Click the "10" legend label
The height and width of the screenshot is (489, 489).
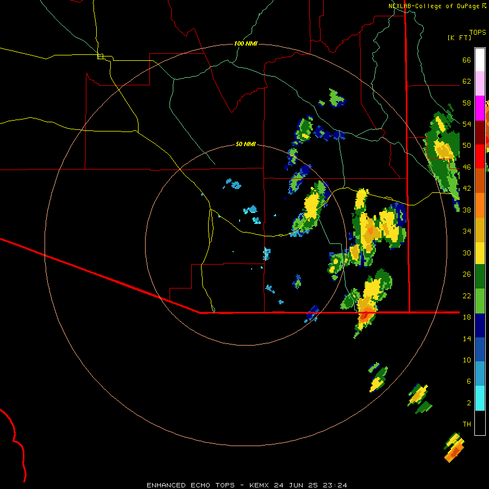467,360
